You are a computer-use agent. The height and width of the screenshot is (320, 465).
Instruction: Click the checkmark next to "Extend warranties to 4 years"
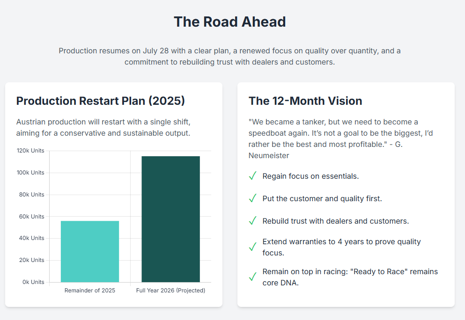(x=252, y=247)
